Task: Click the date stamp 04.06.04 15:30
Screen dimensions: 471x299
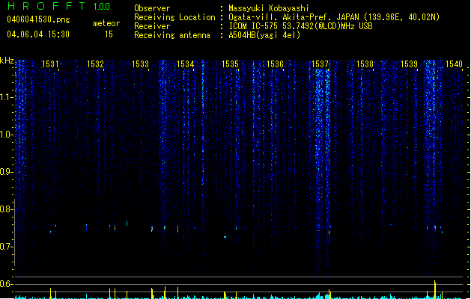Action: tap(38, 34)
